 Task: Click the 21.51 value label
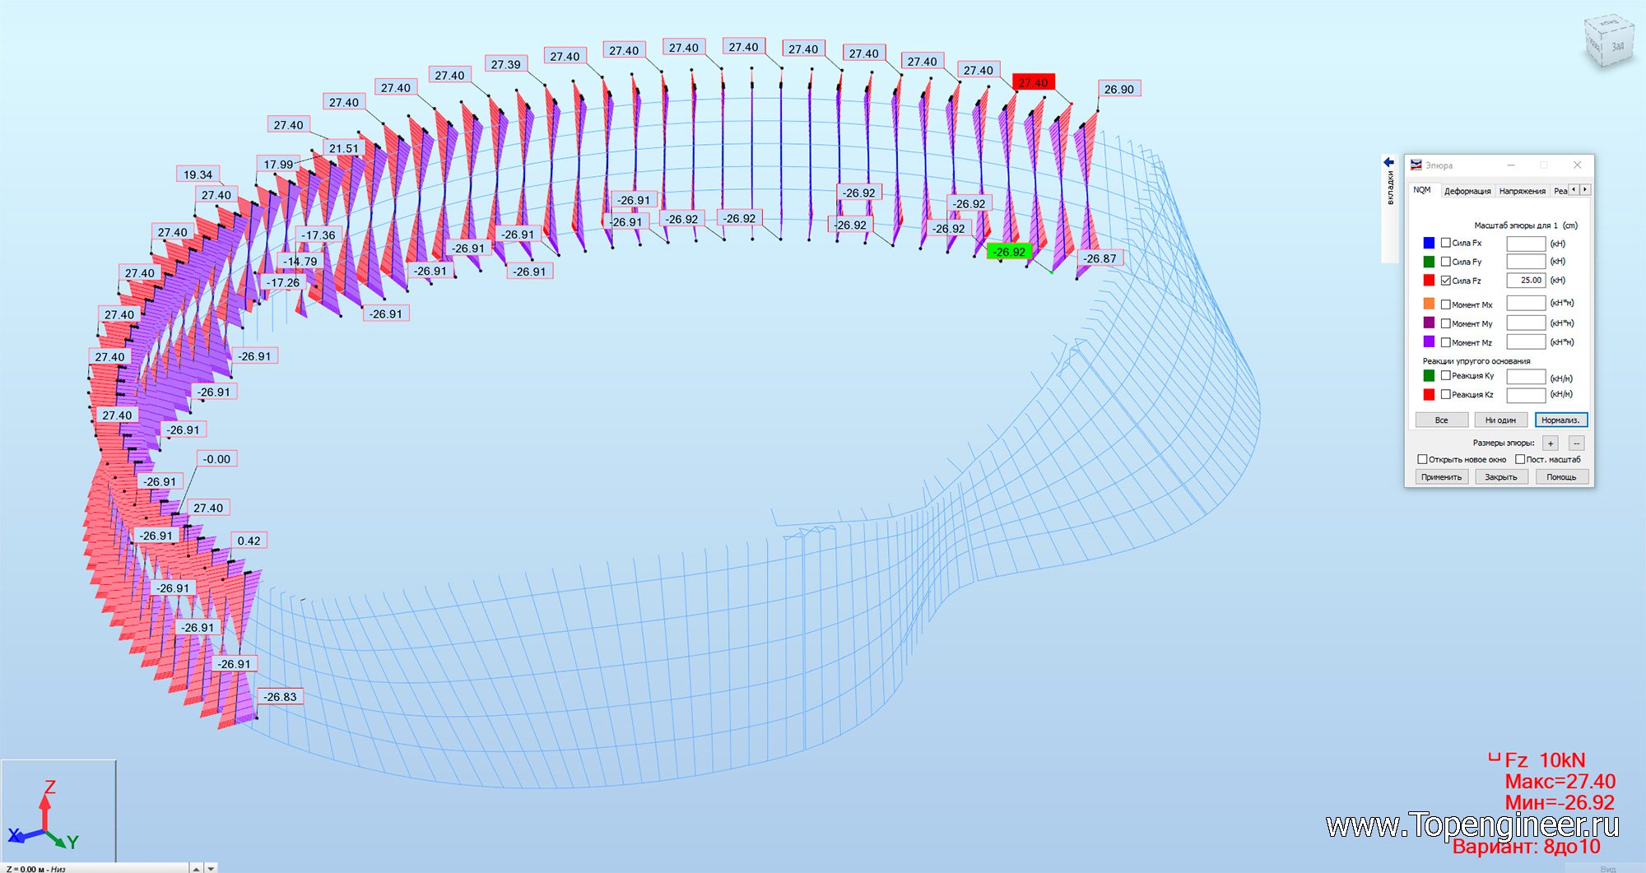tap(344, 148)
